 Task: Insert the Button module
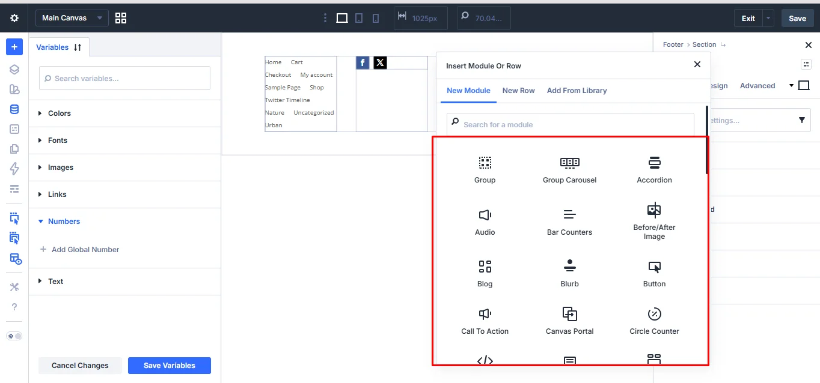point(655,274)
